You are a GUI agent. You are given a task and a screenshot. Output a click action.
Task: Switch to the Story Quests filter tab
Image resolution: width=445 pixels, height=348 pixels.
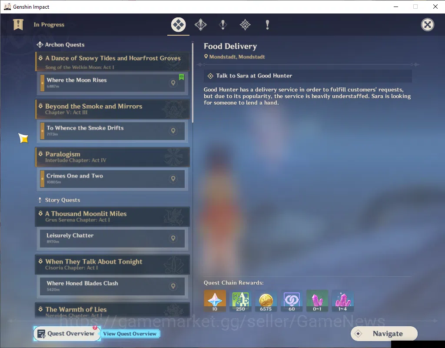(223, 25)
